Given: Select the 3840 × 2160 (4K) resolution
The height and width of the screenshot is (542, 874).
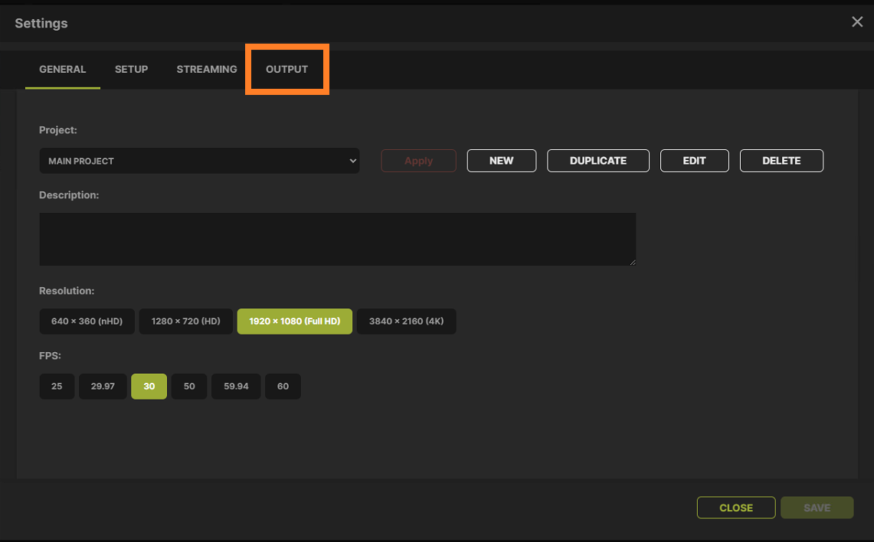Looking at the screenshot, I should tap(406, 321).
